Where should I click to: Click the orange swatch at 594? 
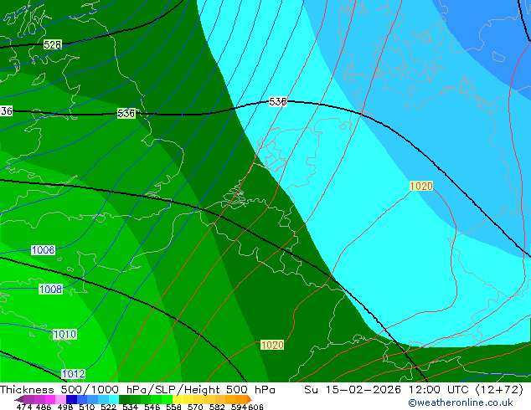click(242, 399)
